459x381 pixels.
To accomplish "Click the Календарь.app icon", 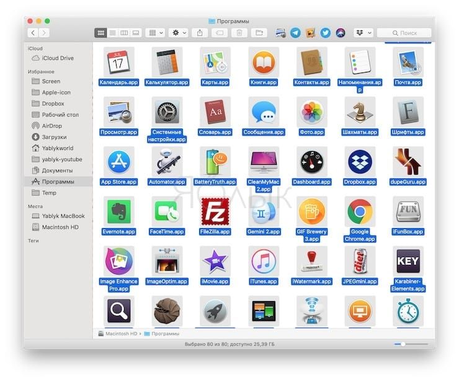I will pyautogui.click(x=118, y=62).
